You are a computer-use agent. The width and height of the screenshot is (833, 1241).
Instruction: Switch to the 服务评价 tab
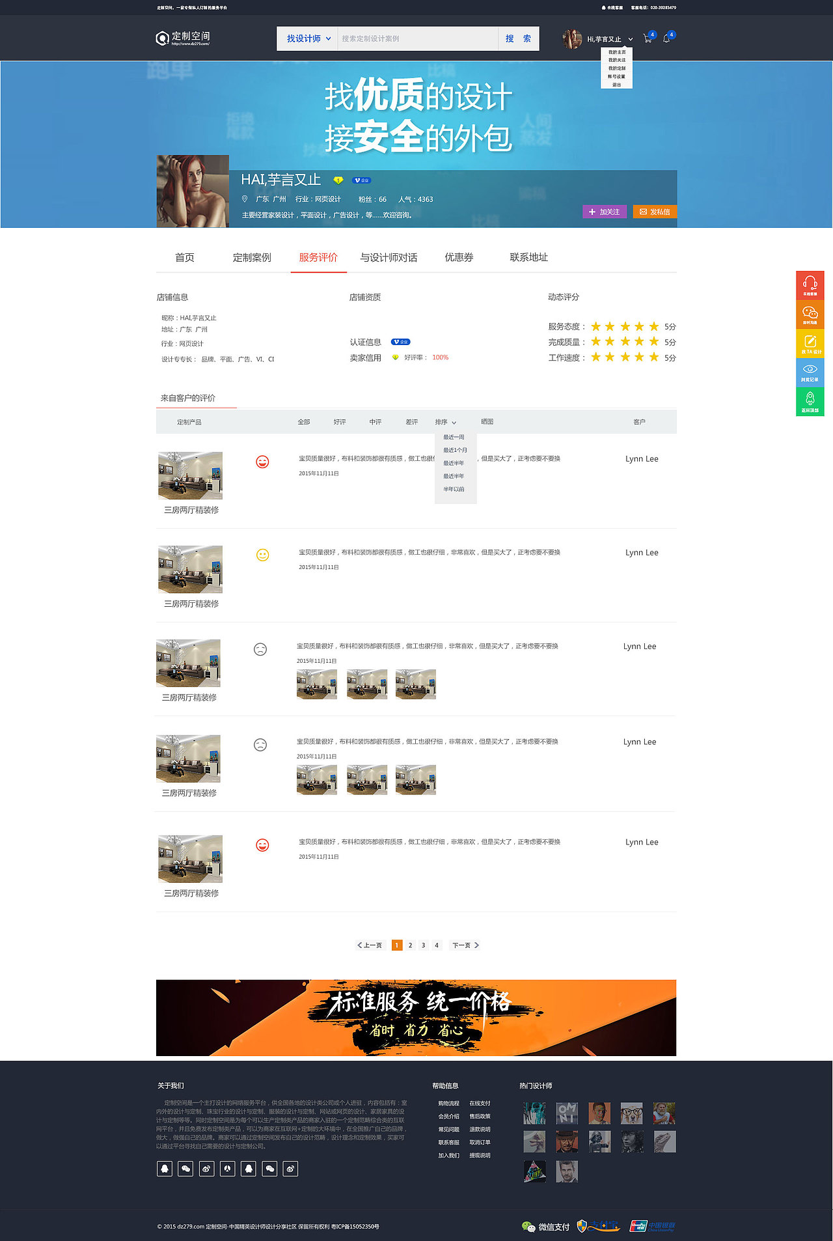point(318,257)
